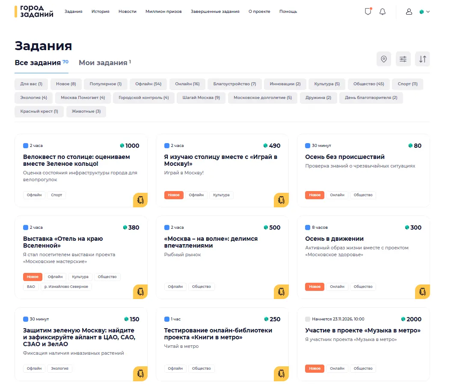Viewport: 454px width, 389px height.
Task: Go to Новости menu item
Action: click(128, 12)
